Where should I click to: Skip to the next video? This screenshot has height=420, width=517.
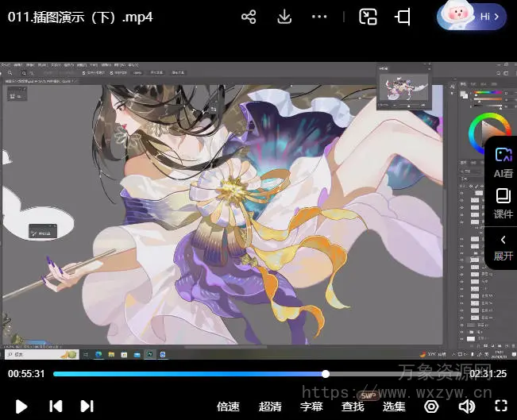point(87,407)
